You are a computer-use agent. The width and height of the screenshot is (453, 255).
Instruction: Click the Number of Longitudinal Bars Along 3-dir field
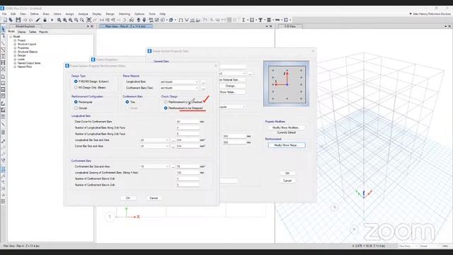click(188, 127)
